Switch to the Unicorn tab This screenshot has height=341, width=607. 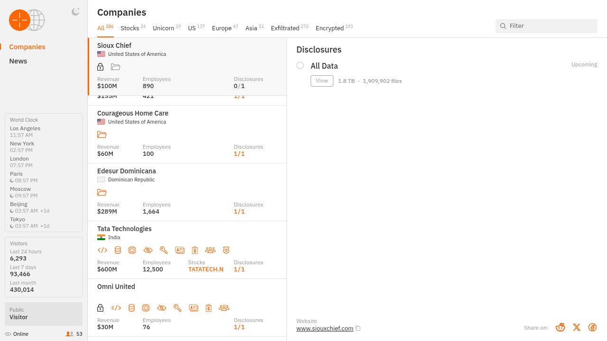click(x=167, y=28)
